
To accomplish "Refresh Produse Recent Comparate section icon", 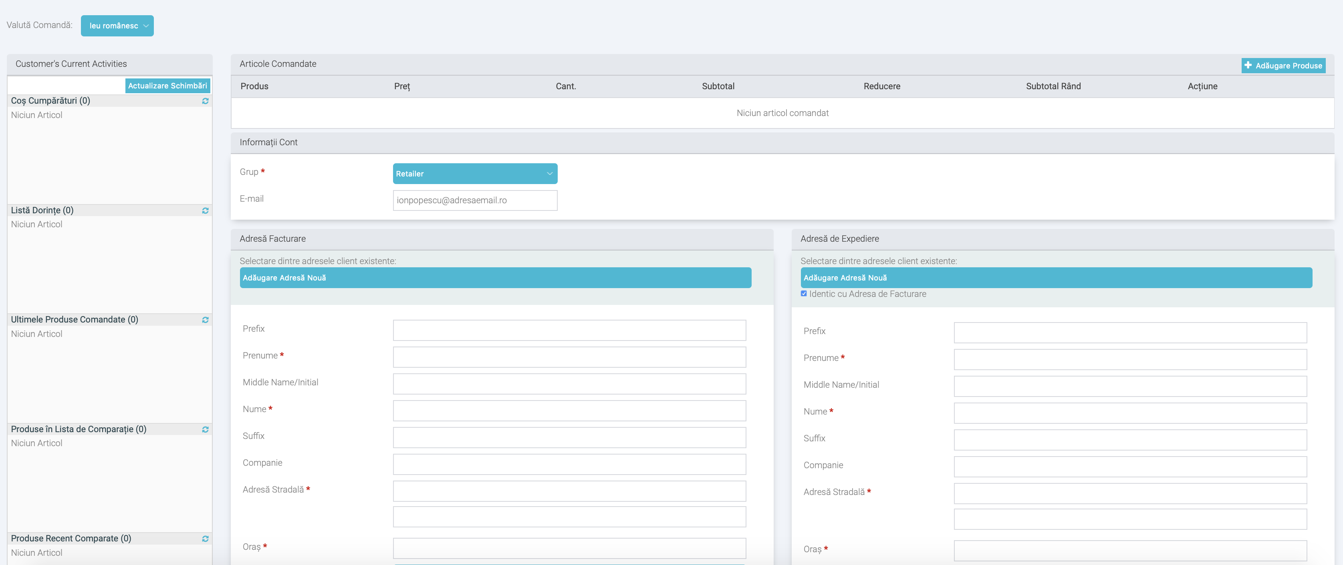I will point(206,539).
